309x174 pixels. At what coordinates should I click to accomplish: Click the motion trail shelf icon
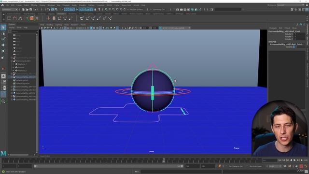pos(15,18)
